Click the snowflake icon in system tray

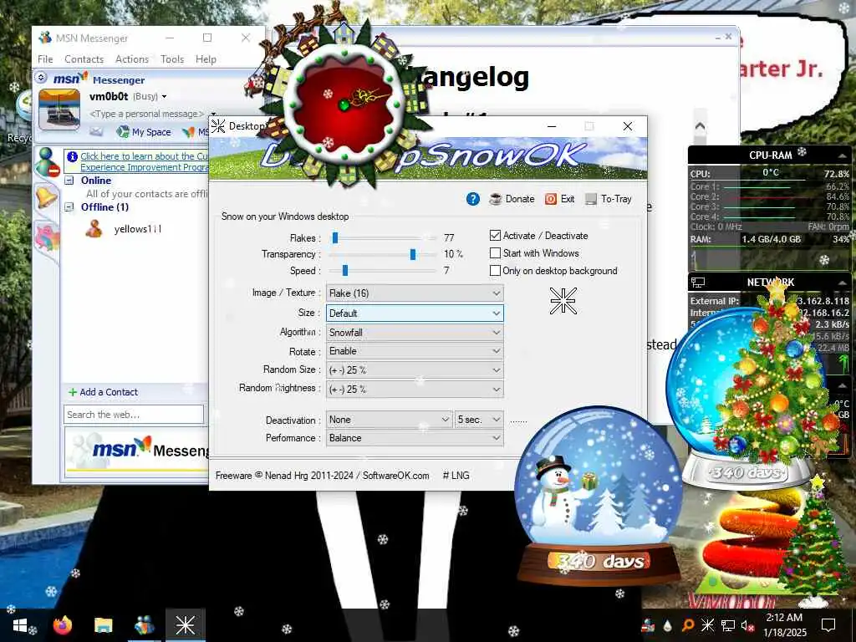(x=707, y=625)
